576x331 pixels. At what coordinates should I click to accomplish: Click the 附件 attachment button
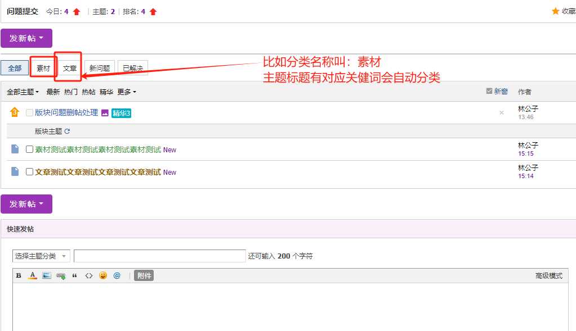144,276
